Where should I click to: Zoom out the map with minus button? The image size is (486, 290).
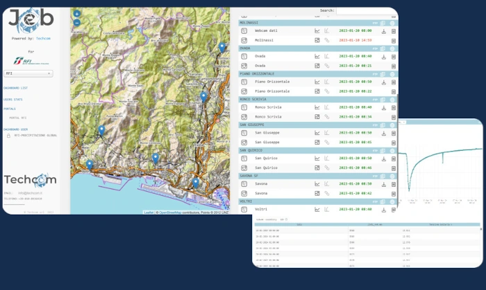[x=77, y=23]
